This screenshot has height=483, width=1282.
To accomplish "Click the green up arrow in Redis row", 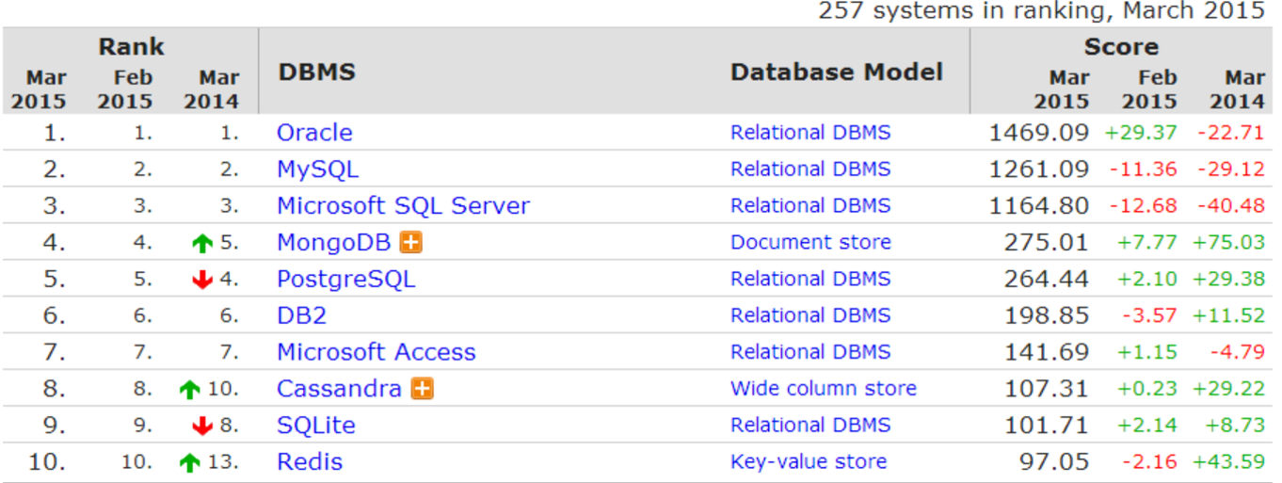I will tap(190, 462).
